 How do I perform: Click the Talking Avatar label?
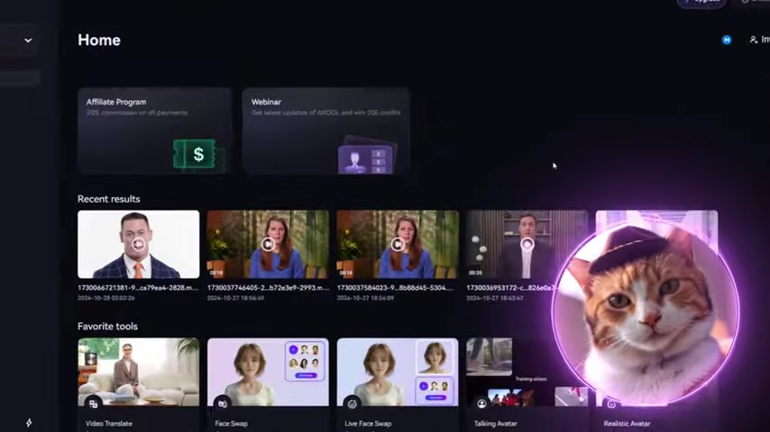point(496,424)
